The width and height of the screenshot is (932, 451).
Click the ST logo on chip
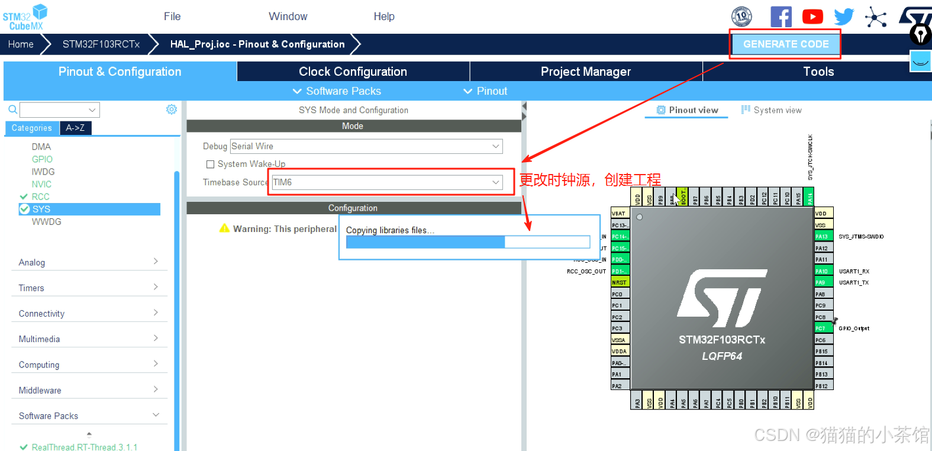[722, 298]
